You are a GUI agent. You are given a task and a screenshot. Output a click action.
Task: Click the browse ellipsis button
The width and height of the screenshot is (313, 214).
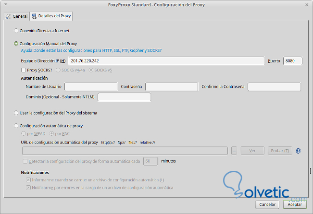click(x=234, y=151)
